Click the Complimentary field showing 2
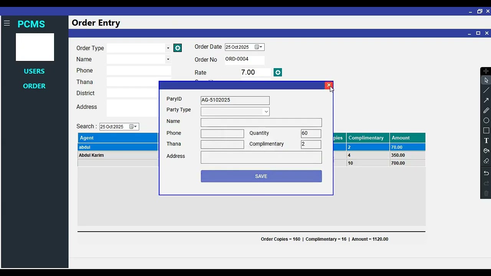This screenshot has height=276, width=491. click(311, 145)
